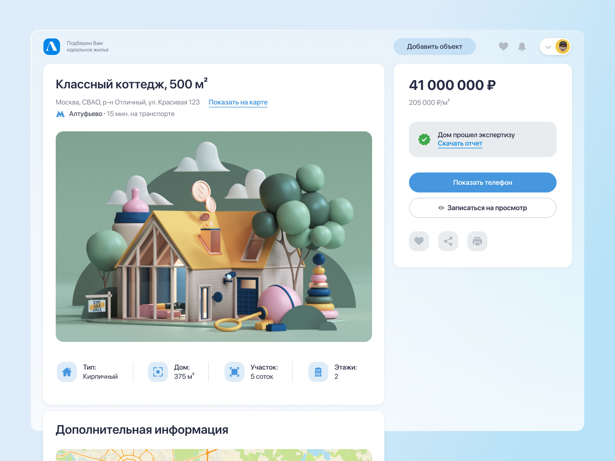Print the listing with printer icon
The image size is (615, 461).
click(x=477, y=241)
